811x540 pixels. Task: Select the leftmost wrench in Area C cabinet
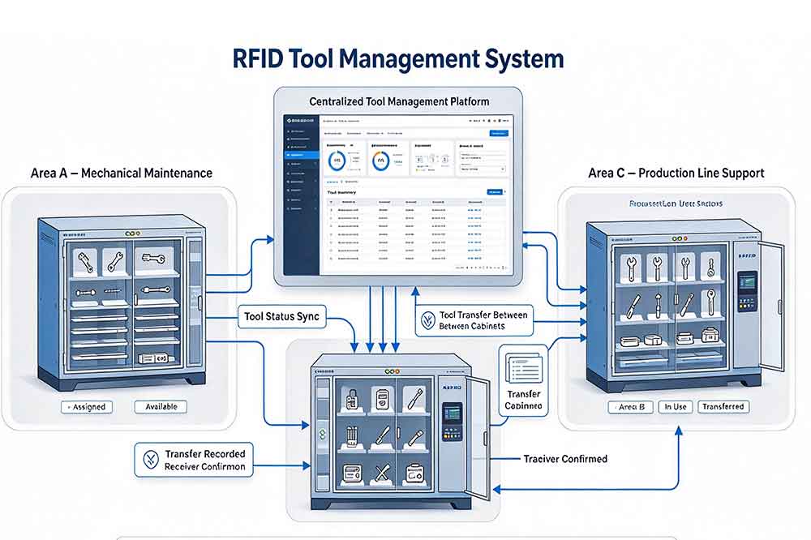(632, 269)
